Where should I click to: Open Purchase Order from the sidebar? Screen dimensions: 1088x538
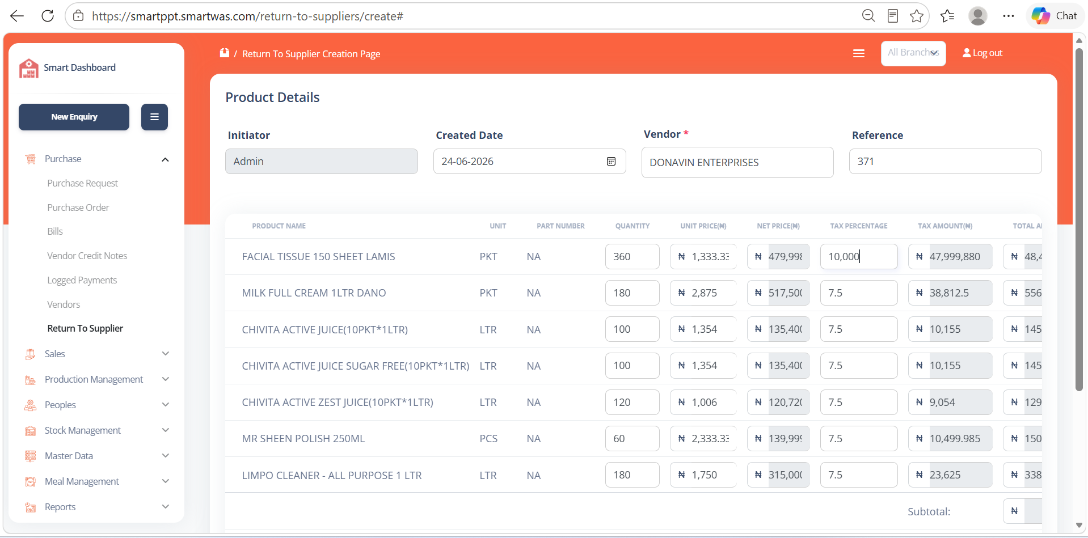78,207
